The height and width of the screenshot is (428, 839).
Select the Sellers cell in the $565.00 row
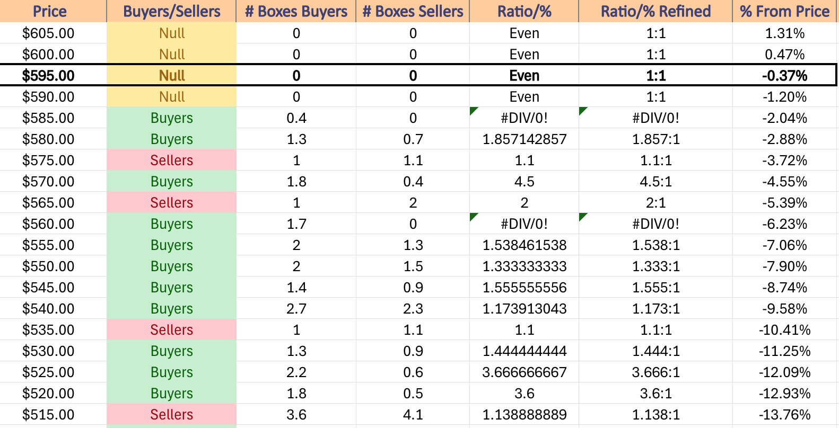171,202
